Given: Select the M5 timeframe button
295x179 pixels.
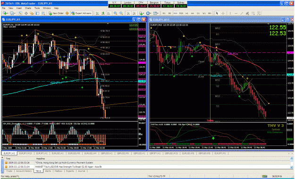Looking at the screenshot, I should pos(170,13).
